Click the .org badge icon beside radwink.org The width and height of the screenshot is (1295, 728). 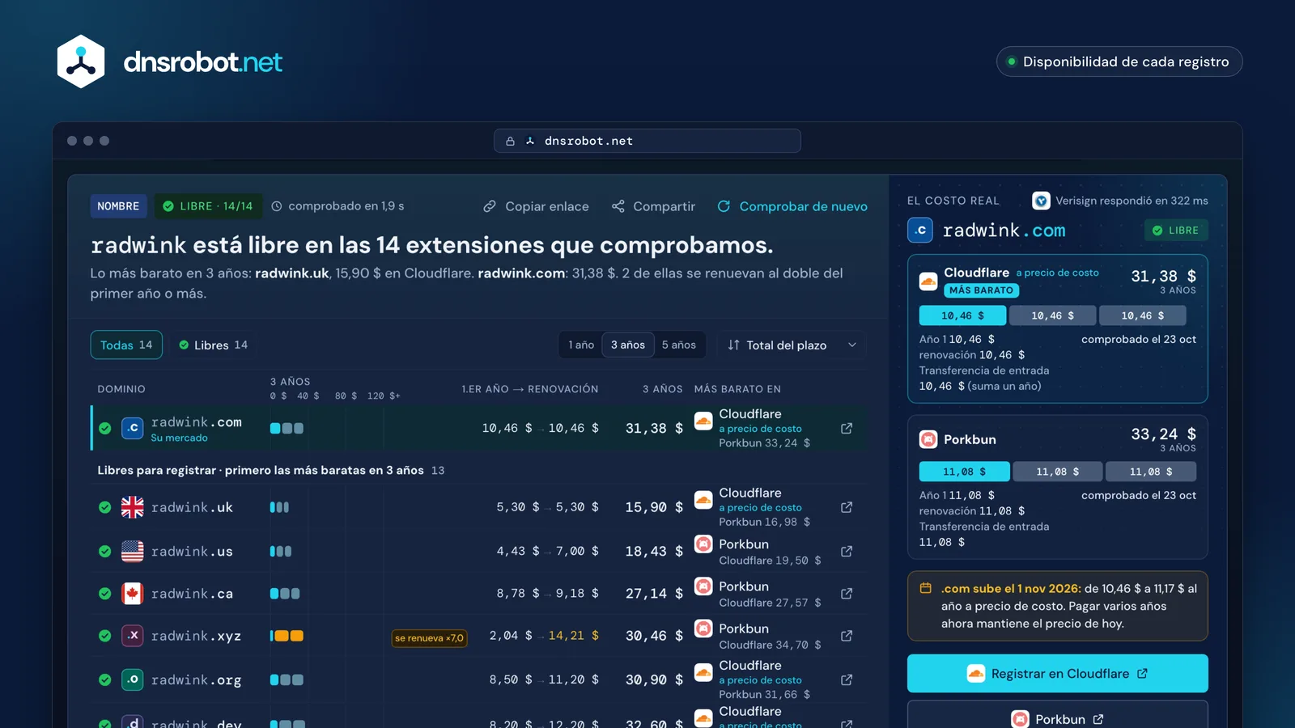click(x=133, y=679)
